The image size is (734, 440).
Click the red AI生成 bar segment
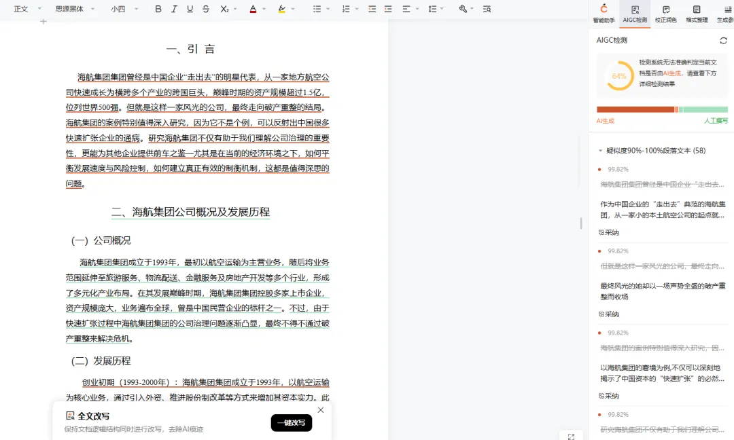coord(635,109)
